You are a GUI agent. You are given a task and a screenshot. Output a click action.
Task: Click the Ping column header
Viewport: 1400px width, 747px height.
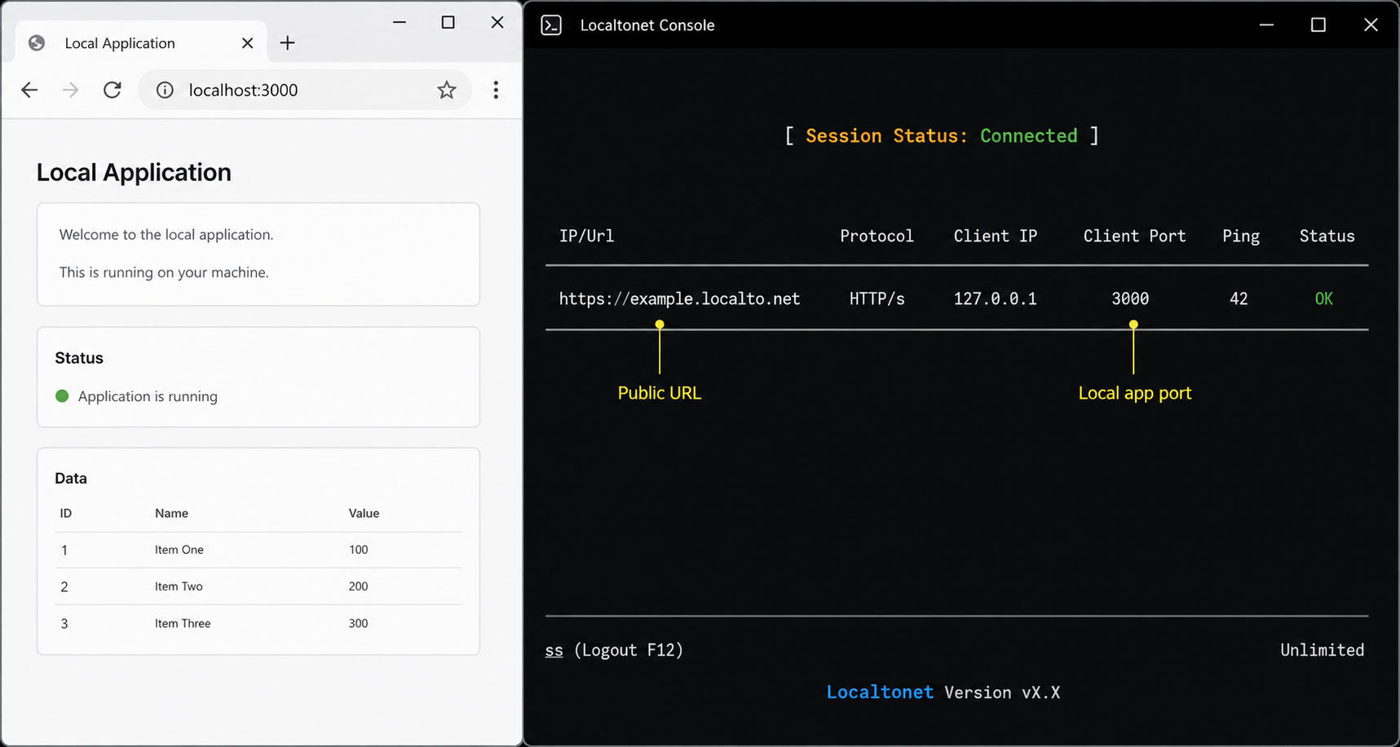[1241, 236]
